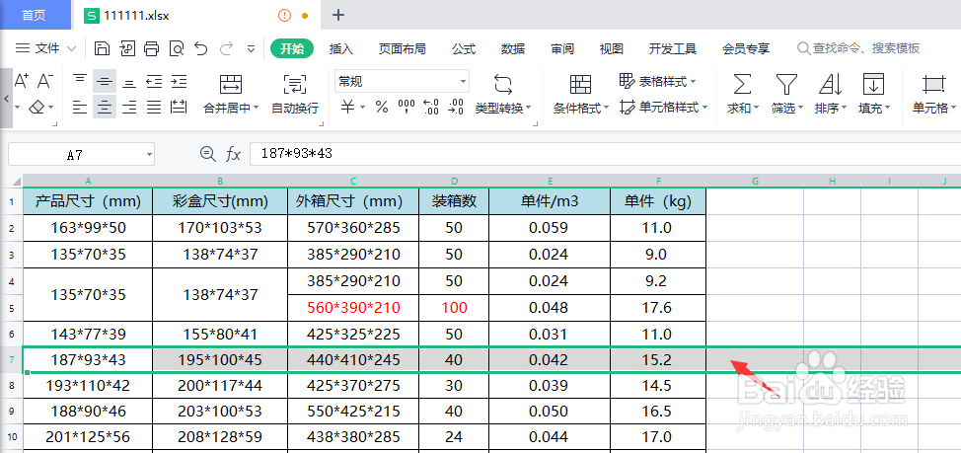
Task: Align cell content to bottom
Action: click(x=129, y=81)
